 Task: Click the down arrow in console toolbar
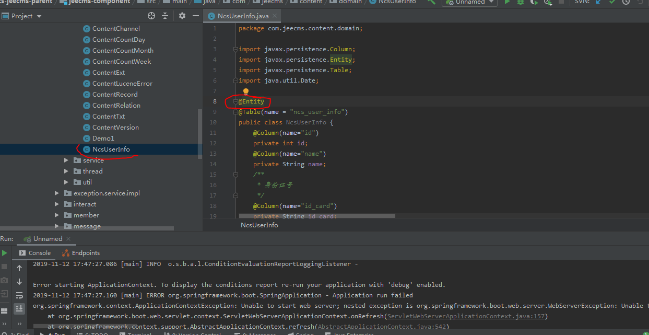coord(19,282)
